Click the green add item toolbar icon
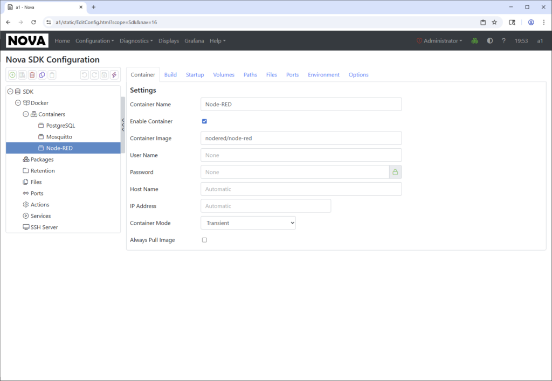This screenshot has width=552, height=381. [12, 75]
